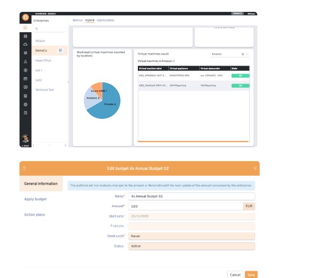Image resolution: width=331 pixels, height=278 pixels.
Task: Open General information section
Action: (41, 183)
